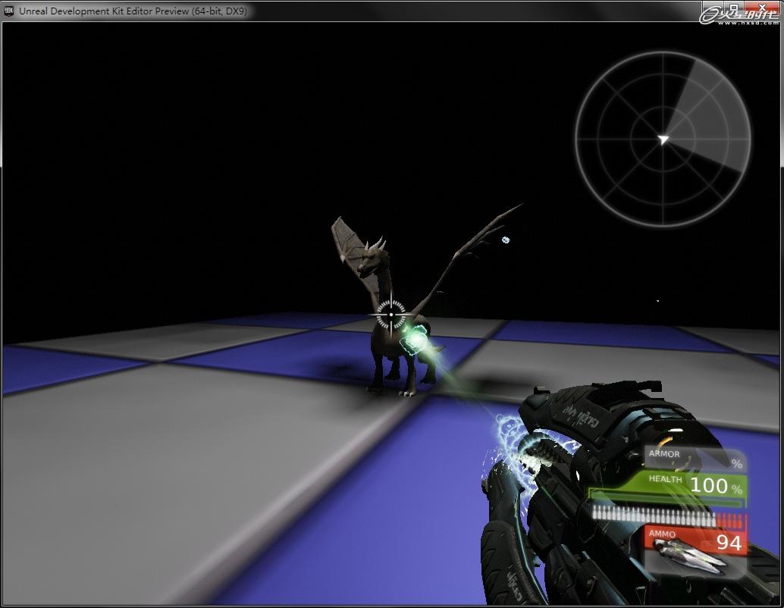
Task: Click the 100 health value
Action: pos(708,485)
